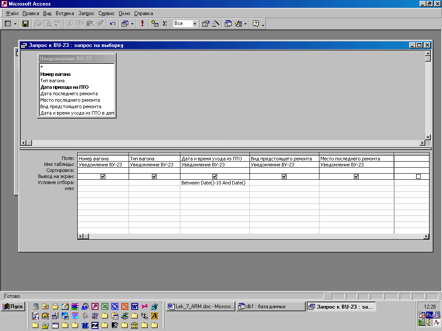Select 'Дата прихода на ПТО' in field list
442x331 pixels.
pos(77,87)
